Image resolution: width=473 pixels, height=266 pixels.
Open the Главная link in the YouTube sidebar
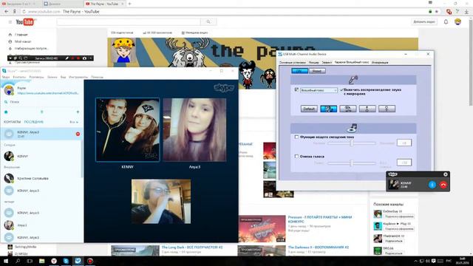(x=21, y=35)
